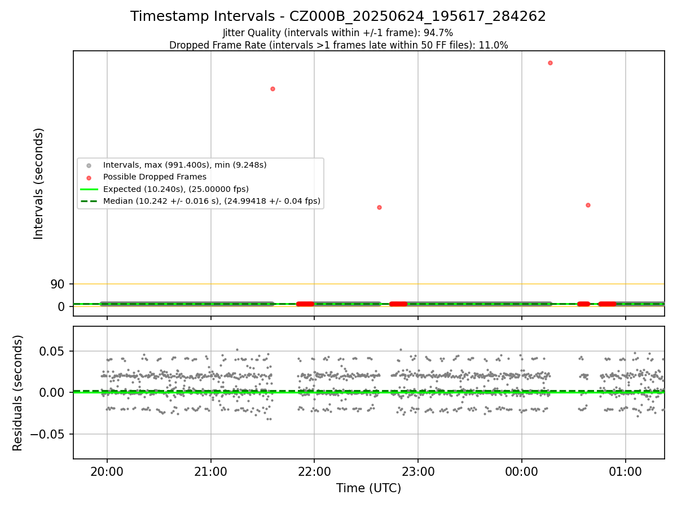This screenshot has height=508, width=677.
Task: Click the '0' tick label on the intervals axis
Action: (x=61, y=306)
